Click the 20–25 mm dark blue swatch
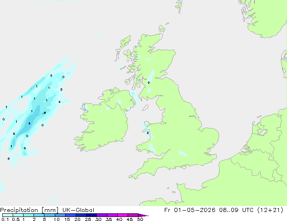Screen dimensions: 287x221 (x=81, y=215)
